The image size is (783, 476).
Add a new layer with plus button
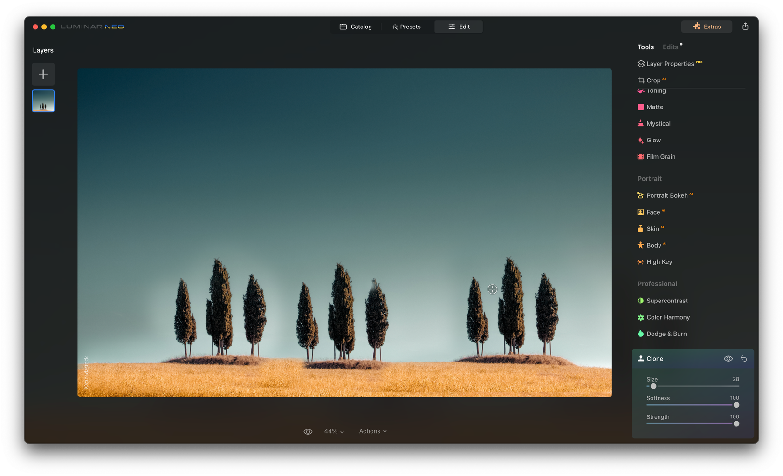point(43,74)
